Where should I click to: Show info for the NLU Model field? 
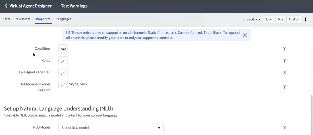285,127
